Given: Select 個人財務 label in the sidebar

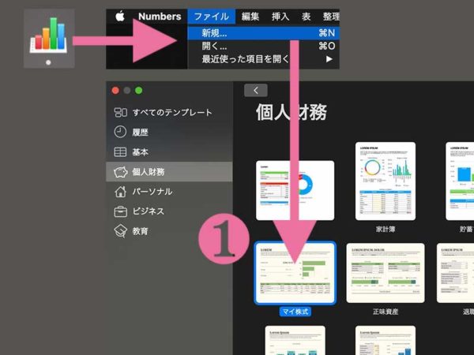Looking at the screenshot, I should pos(149,172).
